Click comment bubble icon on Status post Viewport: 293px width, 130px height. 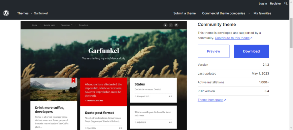click(x=169, y=96)
